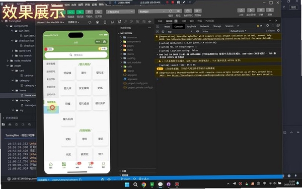
Task: Click the 14 warnings indicator
Action: pos(259,26)
